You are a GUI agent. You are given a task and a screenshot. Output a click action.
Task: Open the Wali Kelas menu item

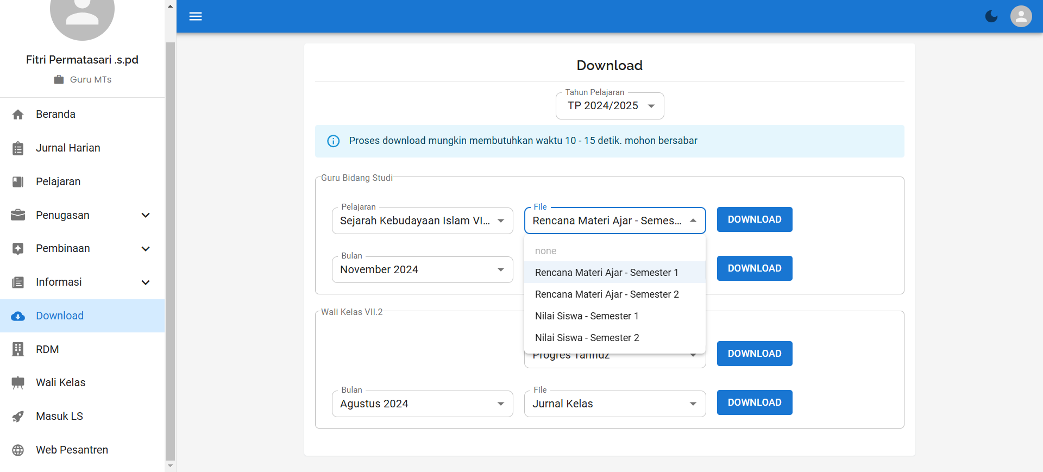(82, 383)
